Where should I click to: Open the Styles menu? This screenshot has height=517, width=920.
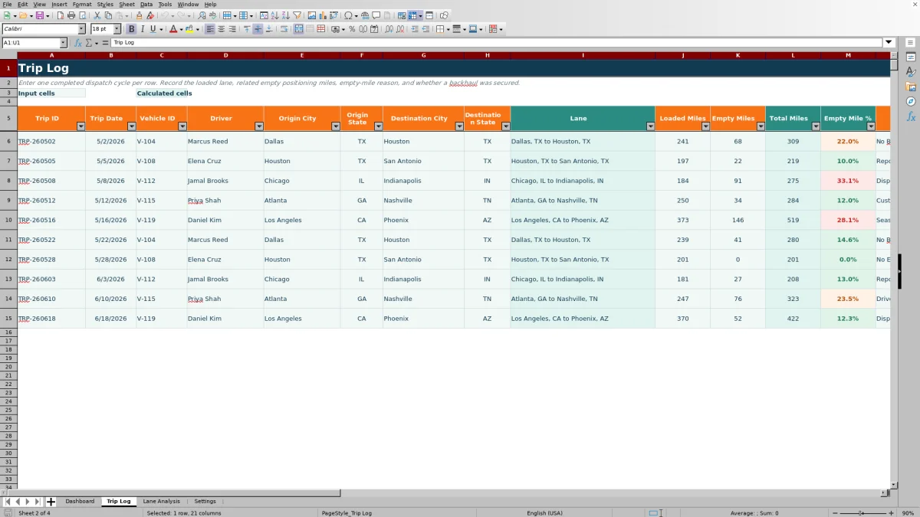[105, 4]
